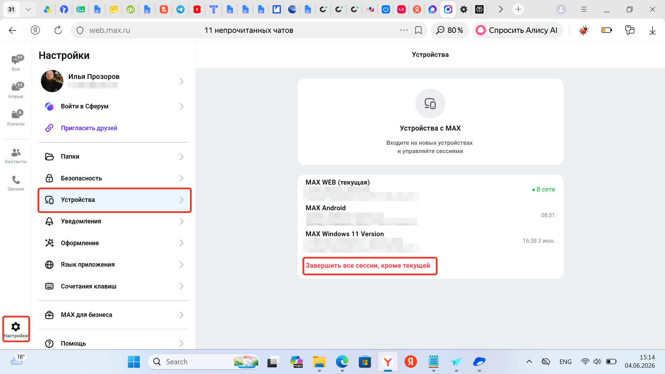The height and width of the screenshot is (374, 665).
Task: Open the downloads arrow icon
Action: [653, 30]
